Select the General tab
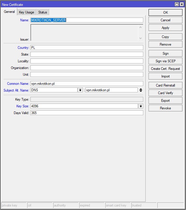186x210 pixels. 9,12
